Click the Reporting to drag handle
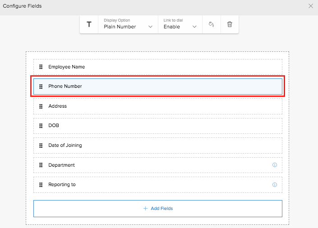Screen dimensions: 318x228 tap(41, 185)
